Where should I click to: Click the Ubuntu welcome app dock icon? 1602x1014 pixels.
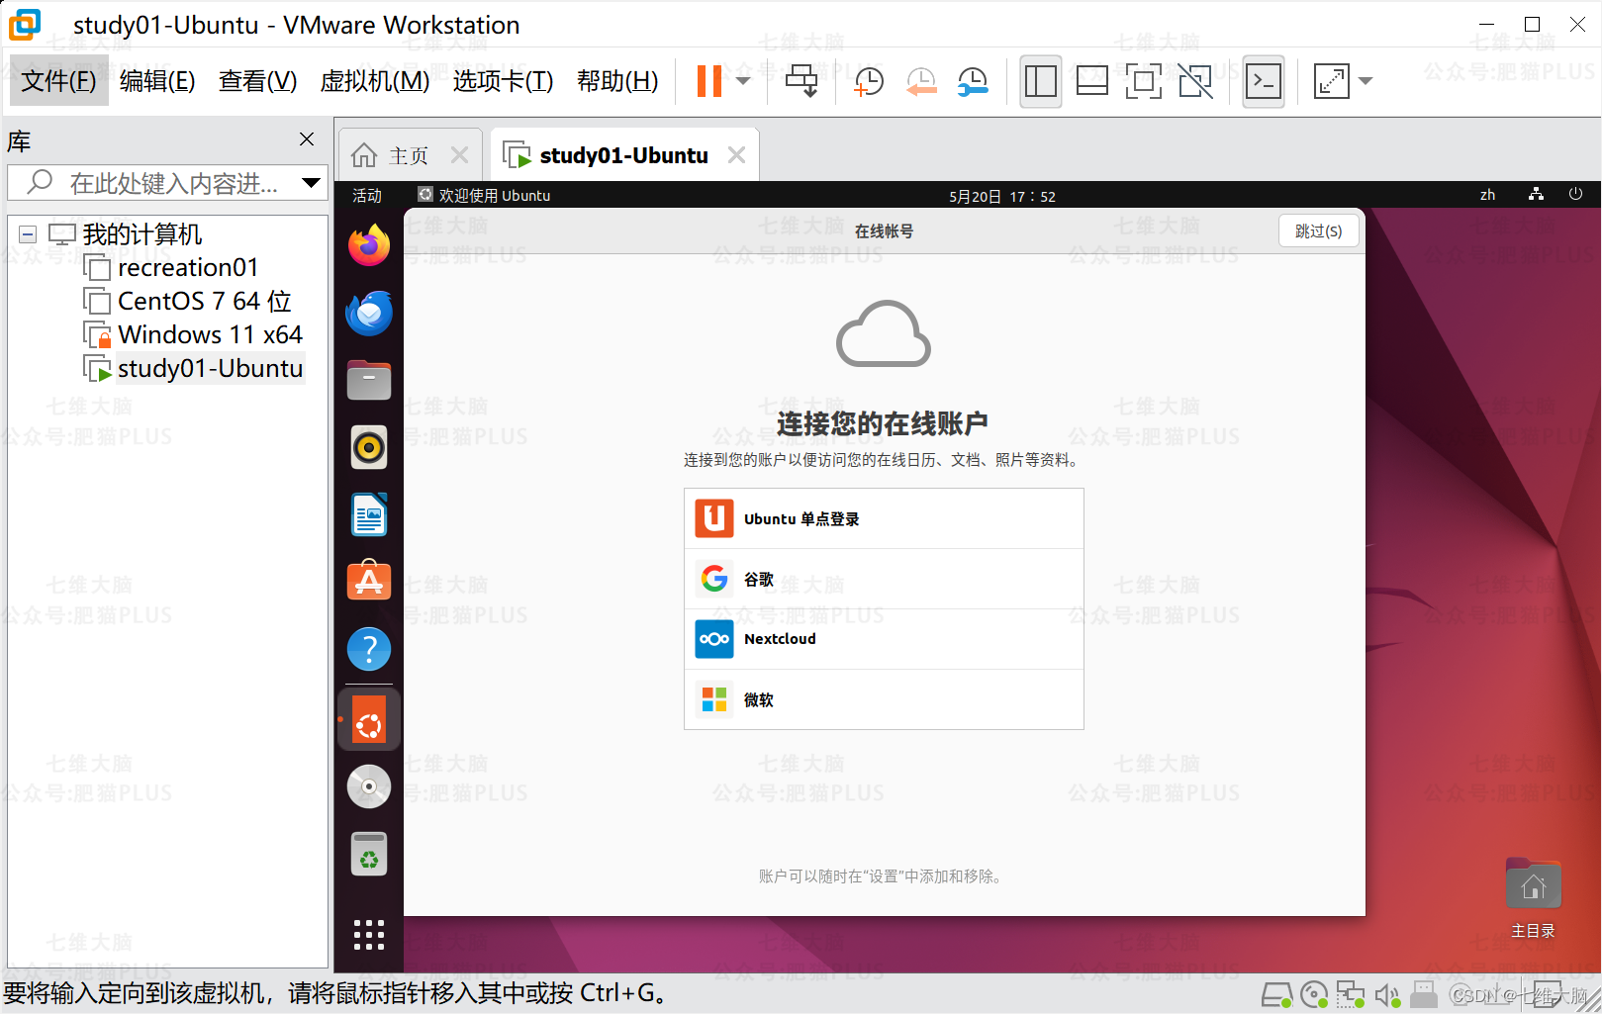[x=369, y=721]
